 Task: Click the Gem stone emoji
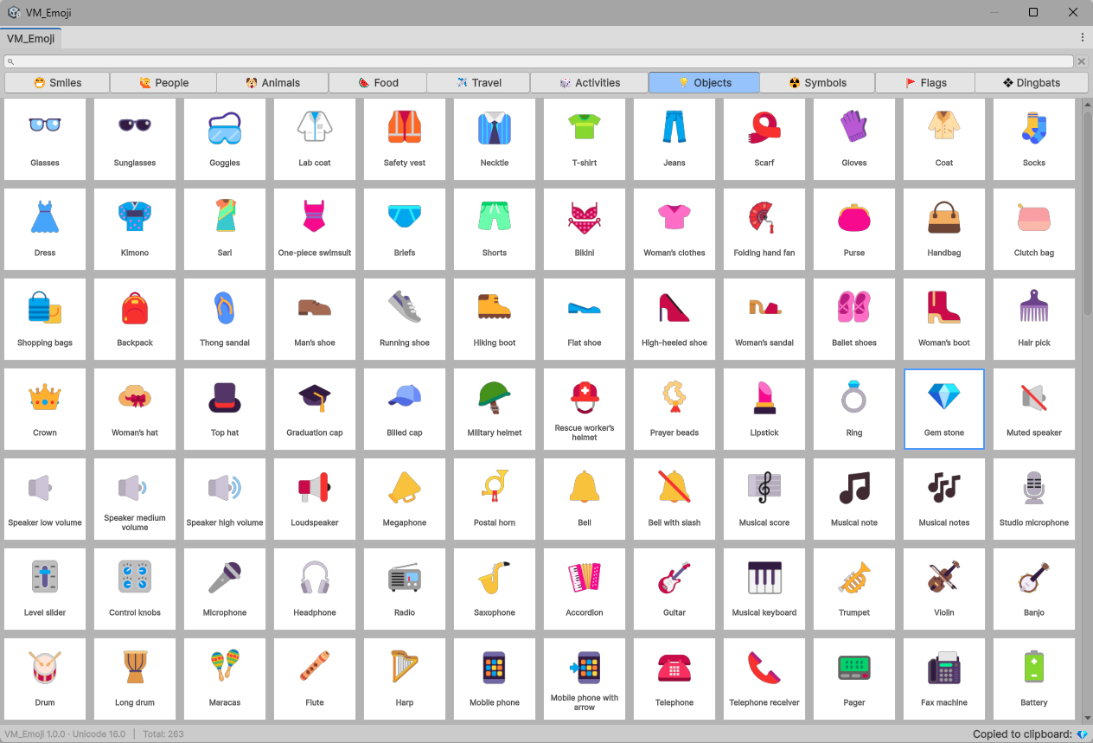pyautogui.click(x=944, y=409)
